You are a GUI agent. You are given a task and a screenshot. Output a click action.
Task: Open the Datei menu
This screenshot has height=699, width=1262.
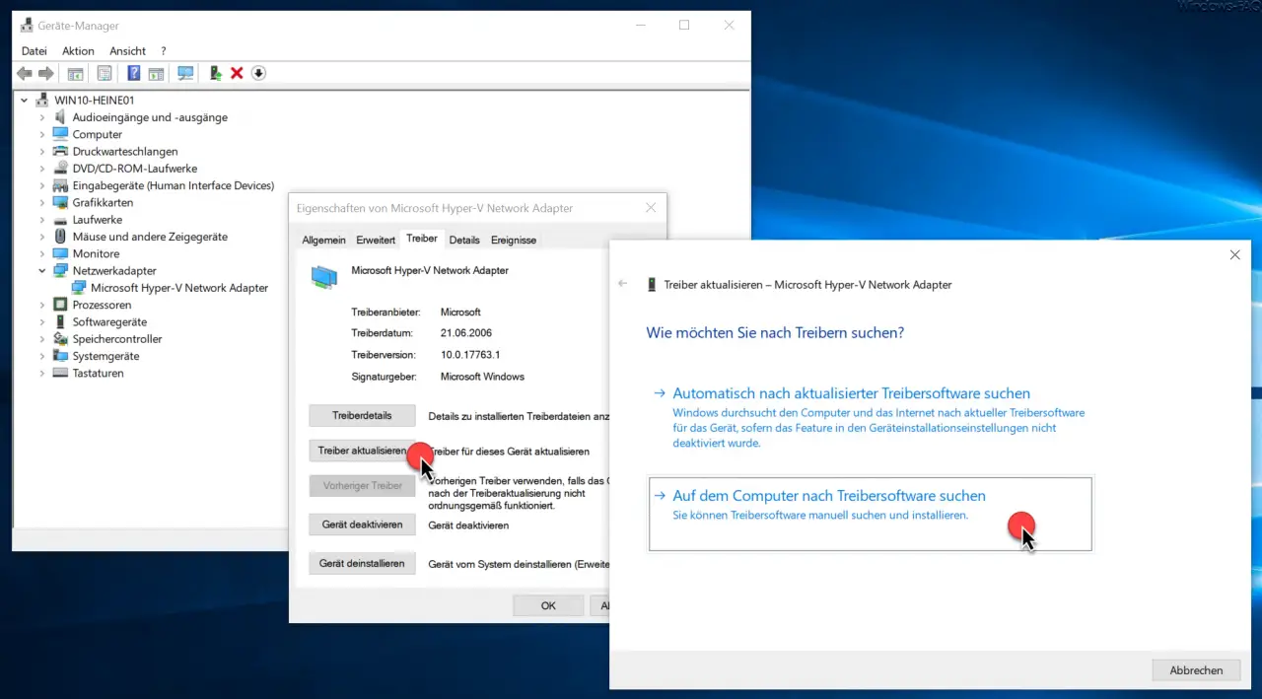(x=34, y=51)
